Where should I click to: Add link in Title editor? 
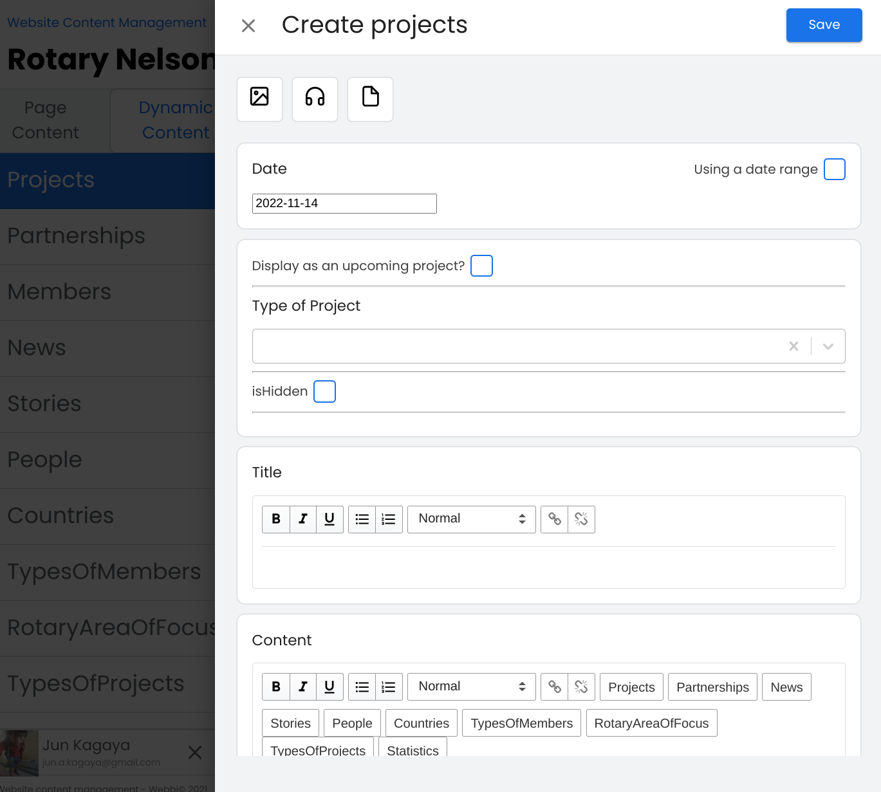click(x=555, y=519)
